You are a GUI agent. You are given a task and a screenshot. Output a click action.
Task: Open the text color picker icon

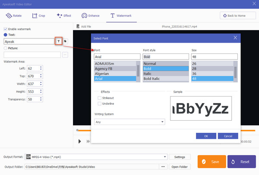(65, 41)
